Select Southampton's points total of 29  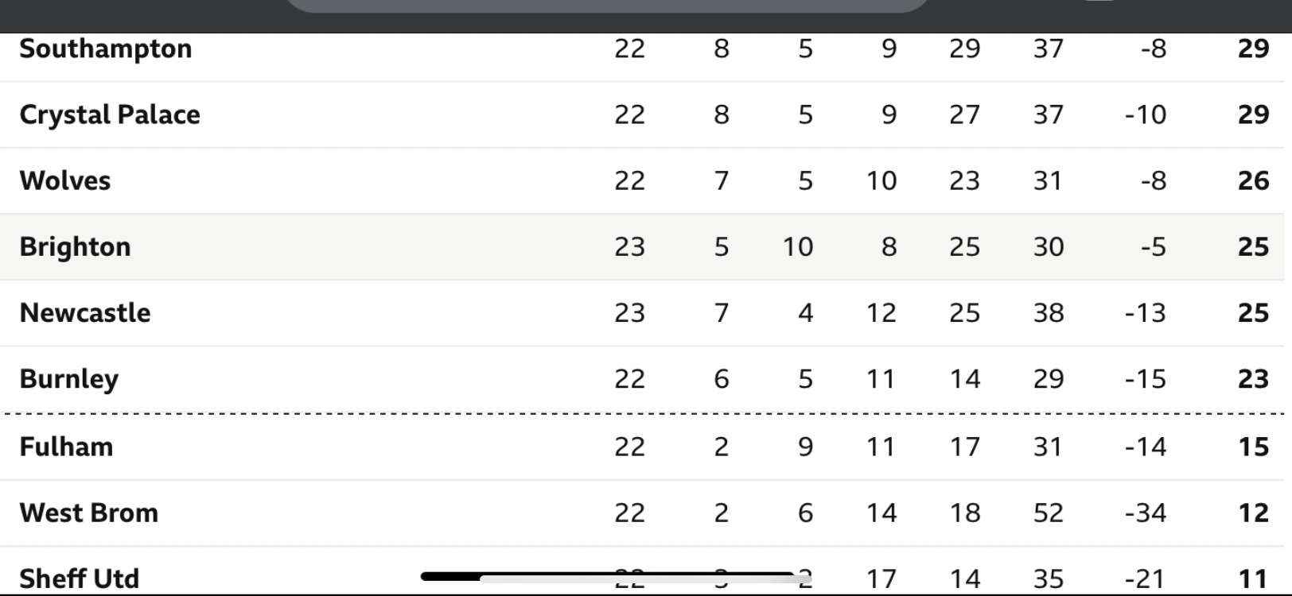click(x=1253, y=48)
